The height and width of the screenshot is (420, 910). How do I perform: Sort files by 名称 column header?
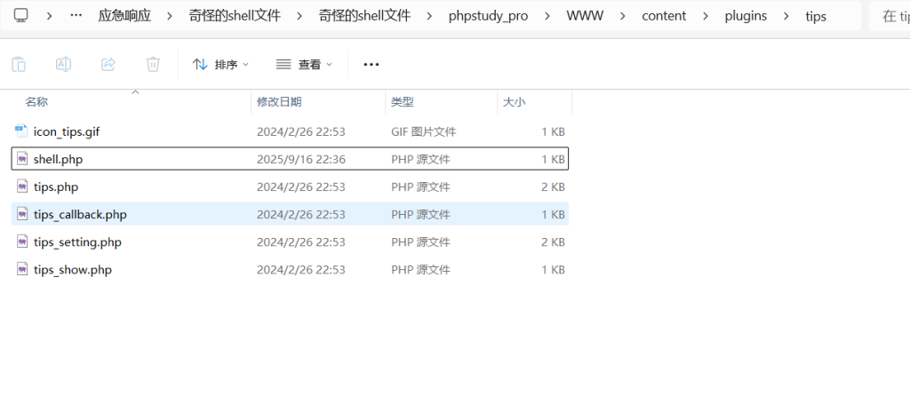point(36,102)
